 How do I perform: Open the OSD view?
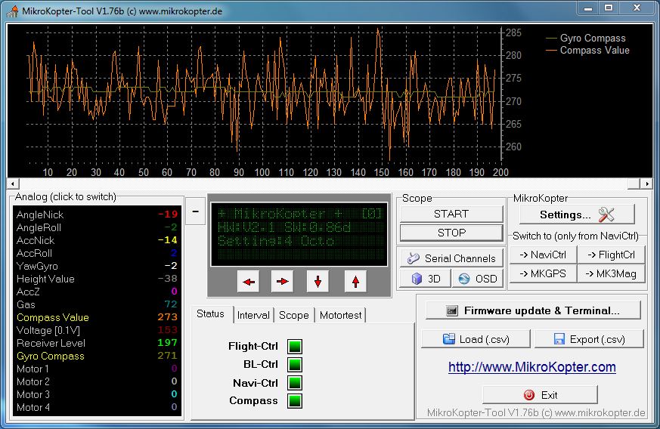477,279
